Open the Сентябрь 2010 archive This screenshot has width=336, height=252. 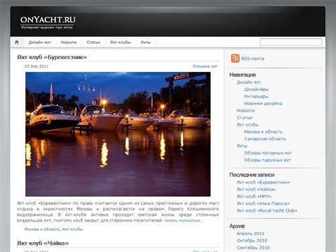253,247
